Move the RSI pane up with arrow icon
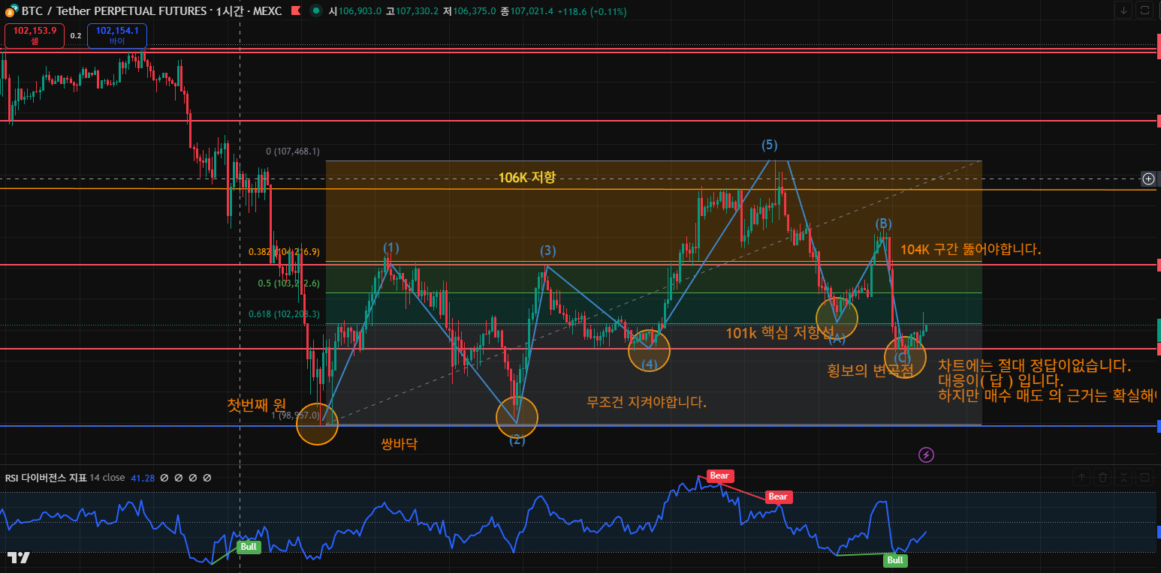Image resolution: width=1161 pixels, height=573 pixels. pyautogui.click(x=1081, y=476)
